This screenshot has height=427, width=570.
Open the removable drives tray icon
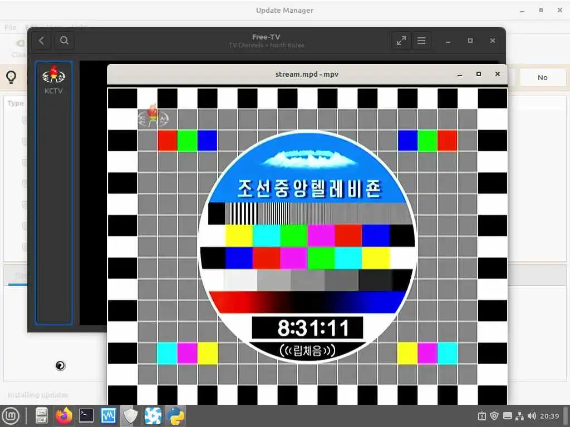(x=508, y=416)
